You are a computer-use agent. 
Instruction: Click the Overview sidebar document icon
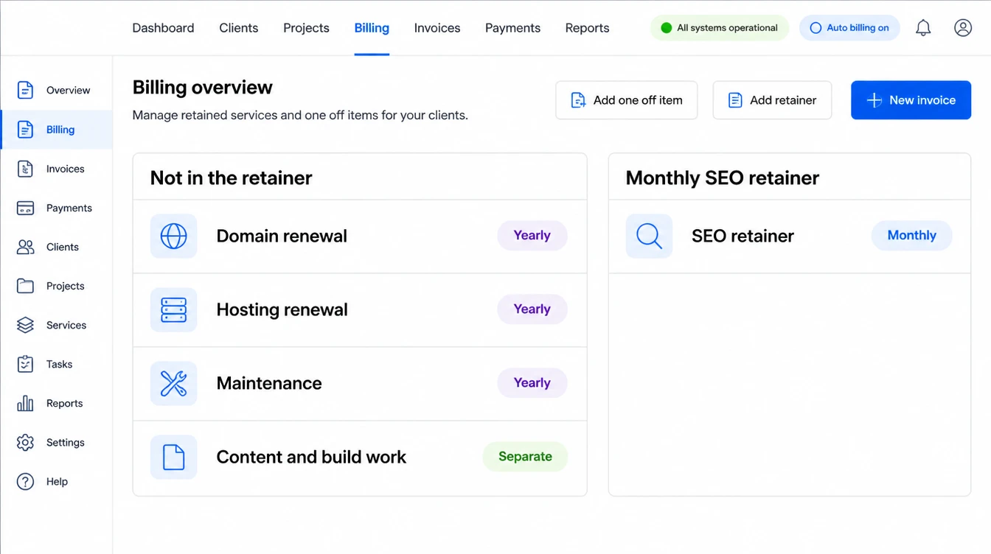pos(25,90)
